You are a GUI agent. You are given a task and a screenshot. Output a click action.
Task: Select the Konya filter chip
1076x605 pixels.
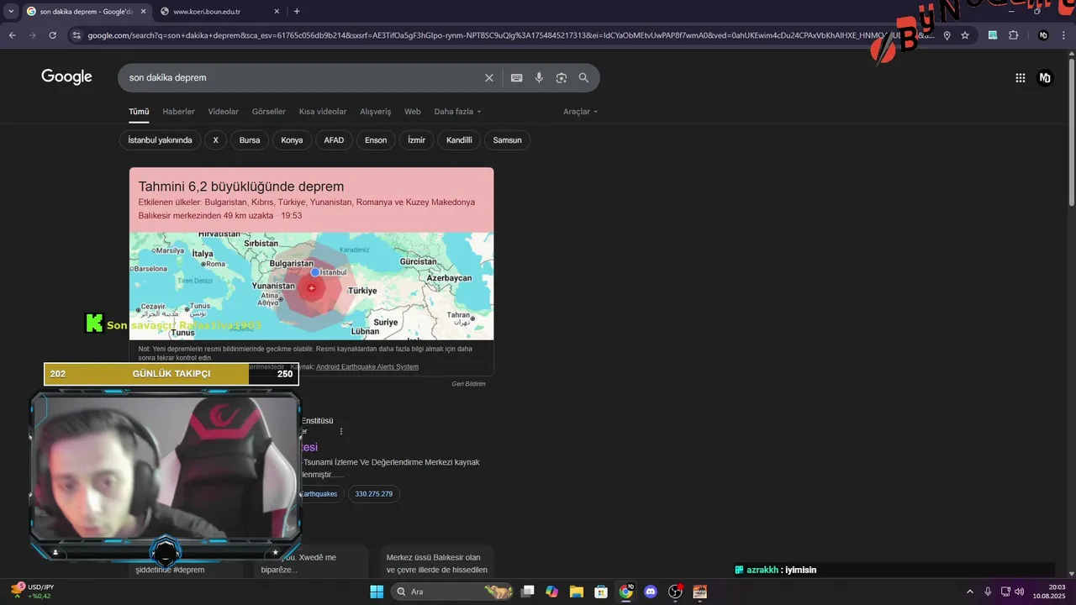coord(292,140)
